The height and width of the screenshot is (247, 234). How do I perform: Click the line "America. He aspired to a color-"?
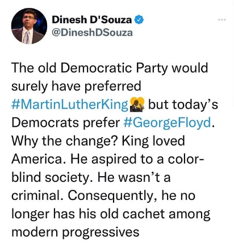coord(107,159)
